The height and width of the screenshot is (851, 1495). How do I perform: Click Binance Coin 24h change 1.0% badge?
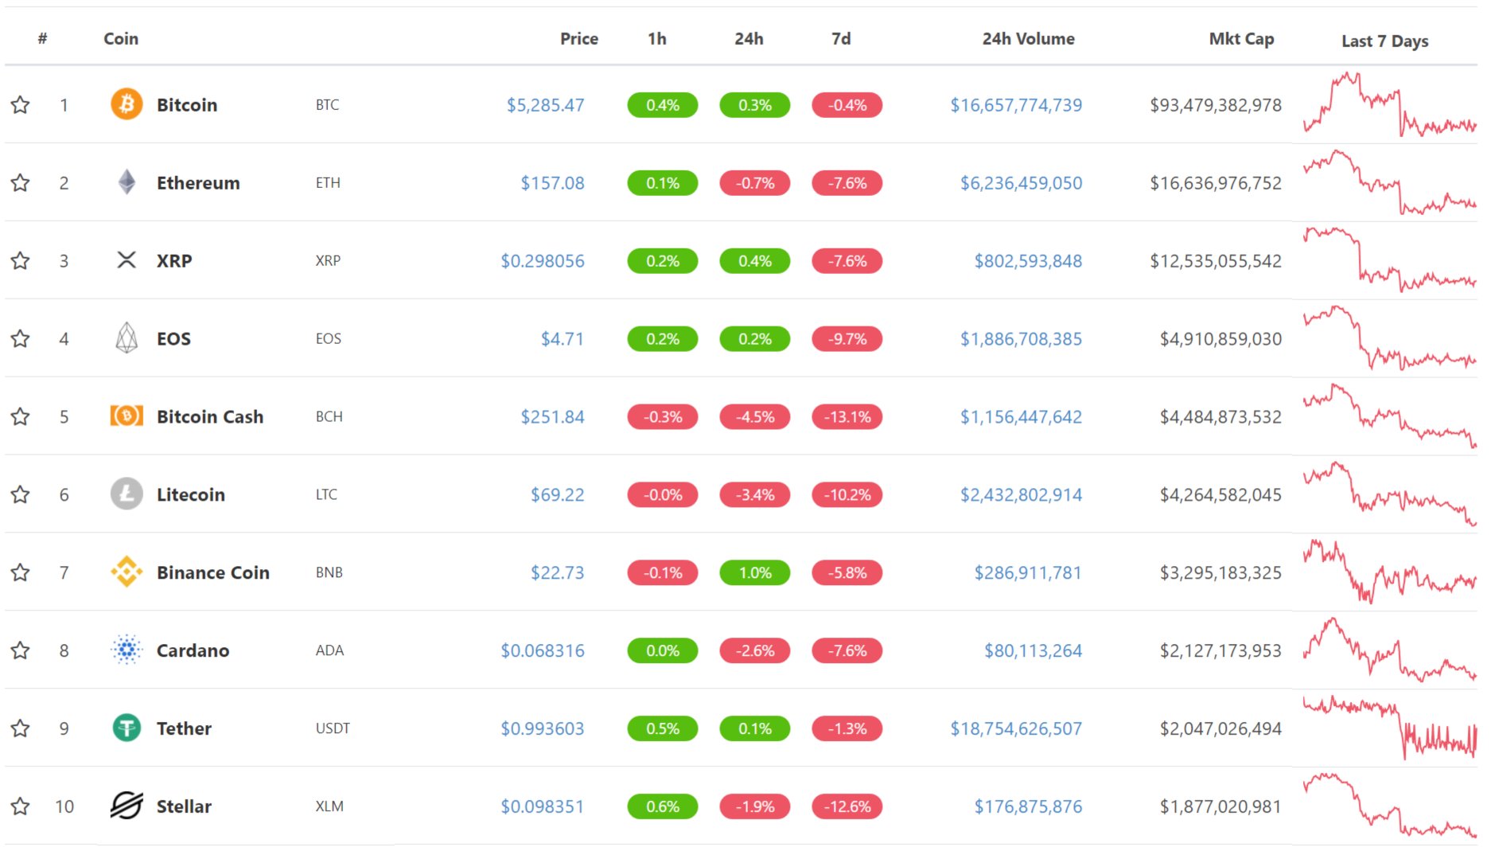755,572
